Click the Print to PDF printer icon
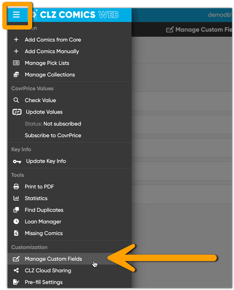The width and height of the screenshot is (234, 290). point(16,187)
